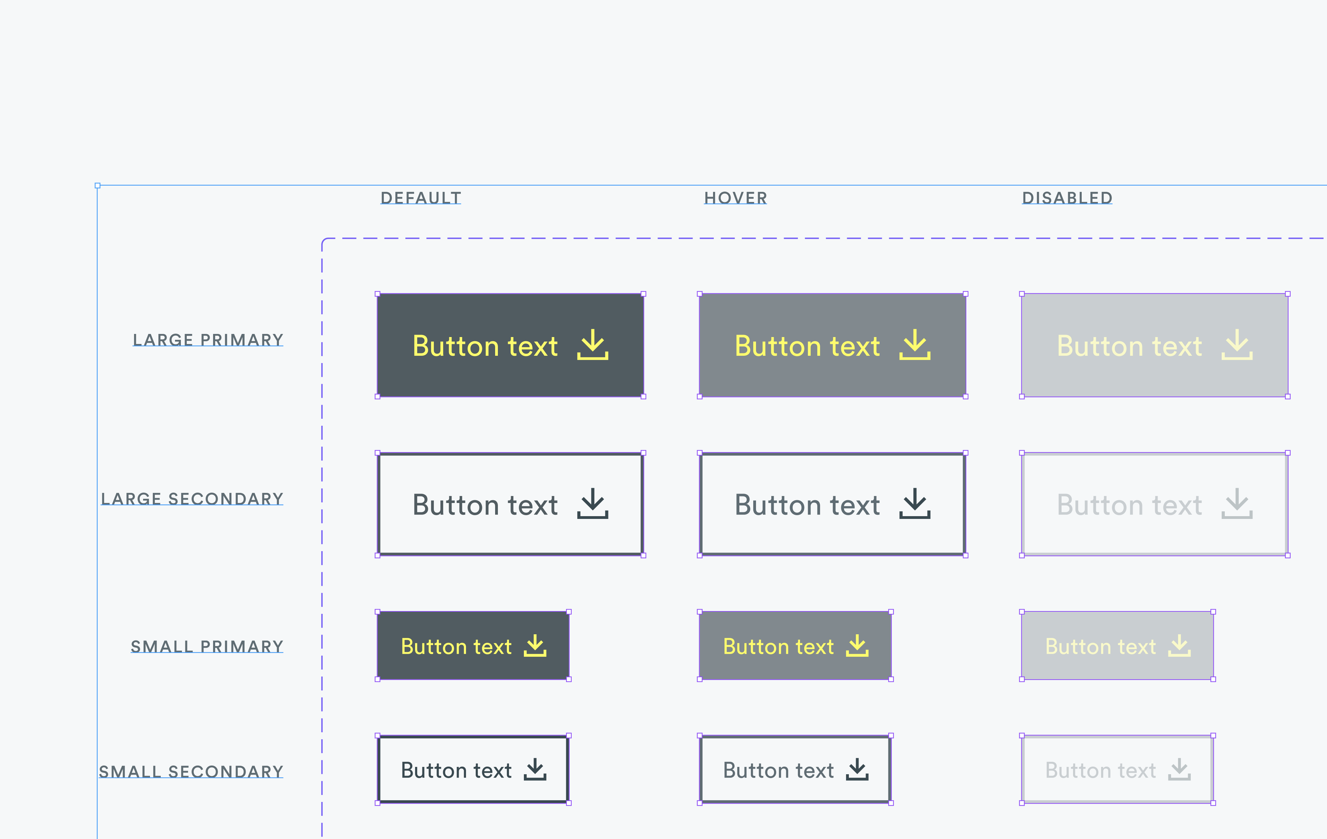Click the SMALL SECONDARY row label

[191, 771]
